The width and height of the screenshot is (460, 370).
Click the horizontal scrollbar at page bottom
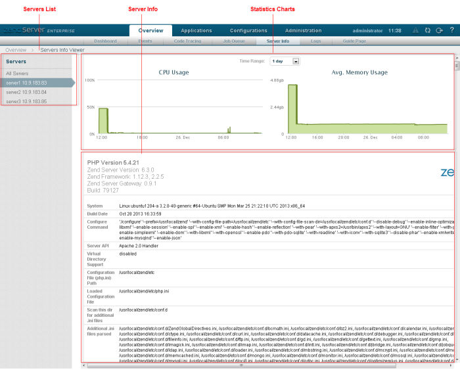(x=263, y=365)
